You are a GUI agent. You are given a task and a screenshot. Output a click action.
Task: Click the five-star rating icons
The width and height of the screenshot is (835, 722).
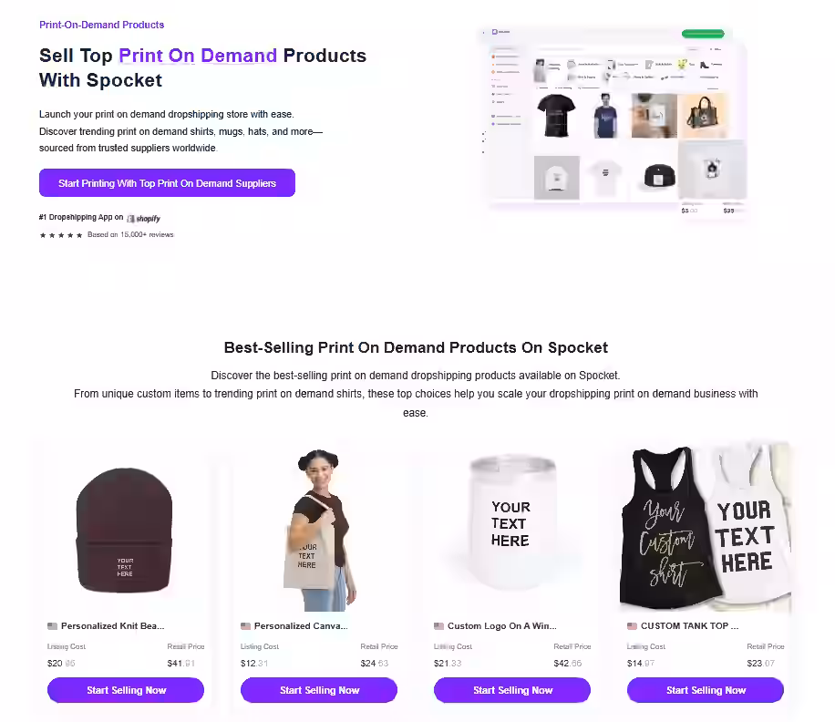(61, 235)
